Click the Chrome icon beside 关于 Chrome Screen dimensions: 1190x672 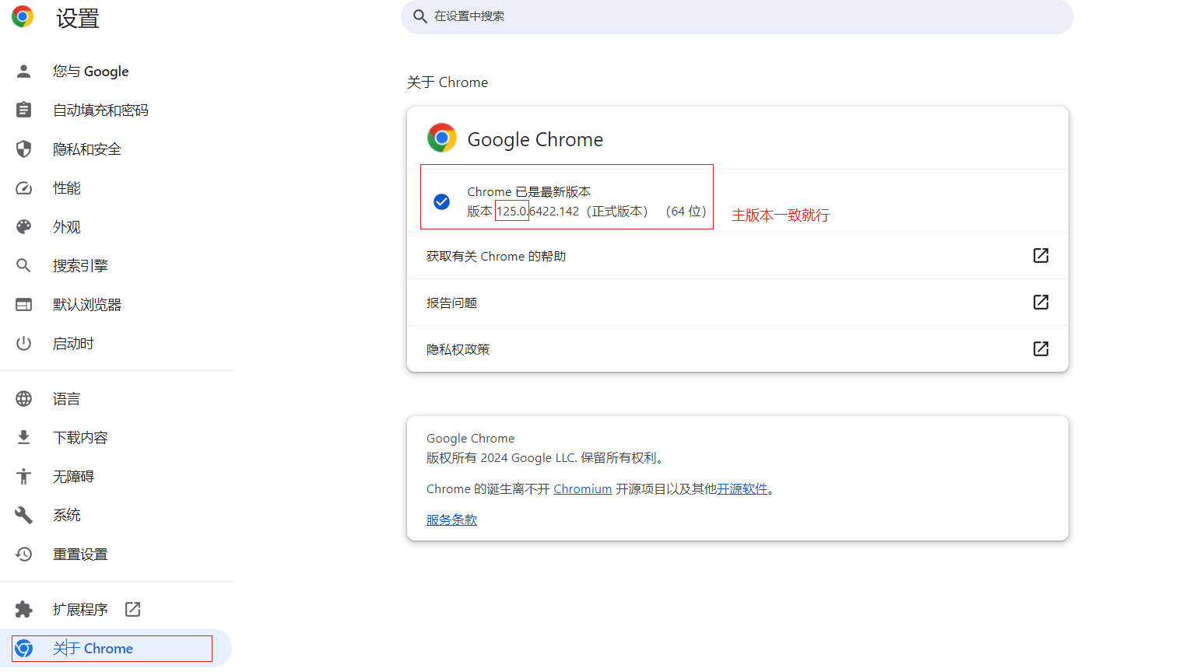(x=24, y=649)
